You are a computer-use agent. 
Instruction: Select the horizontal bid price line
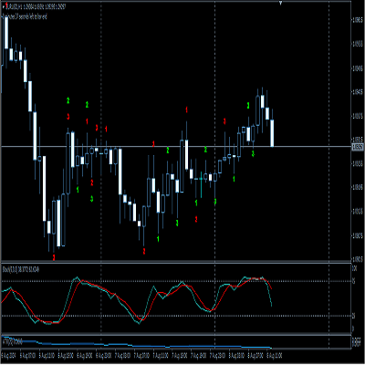(176, 147)
